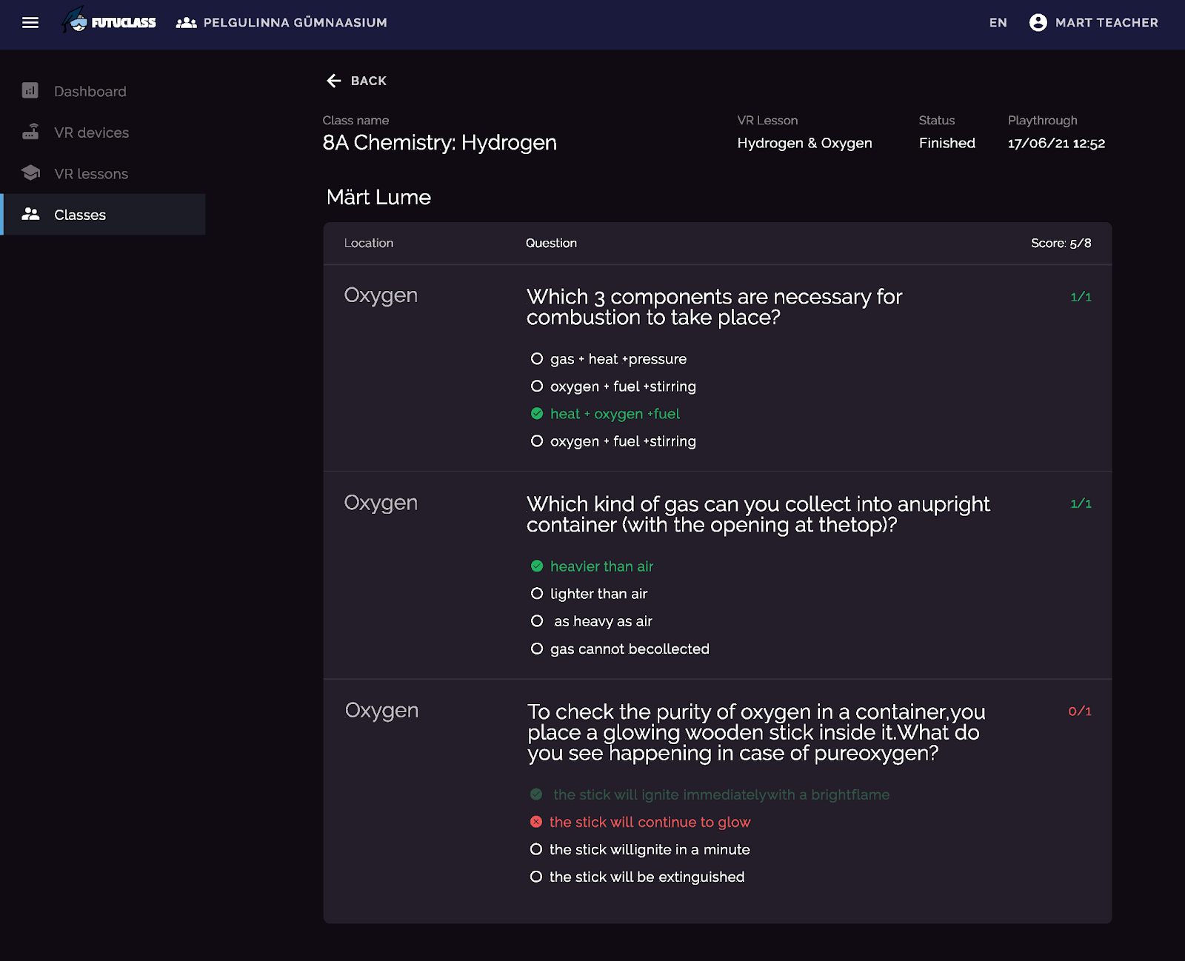Open the hamburger navigation menu
This screenshot has height=961, width=1185.
point(30,22)
